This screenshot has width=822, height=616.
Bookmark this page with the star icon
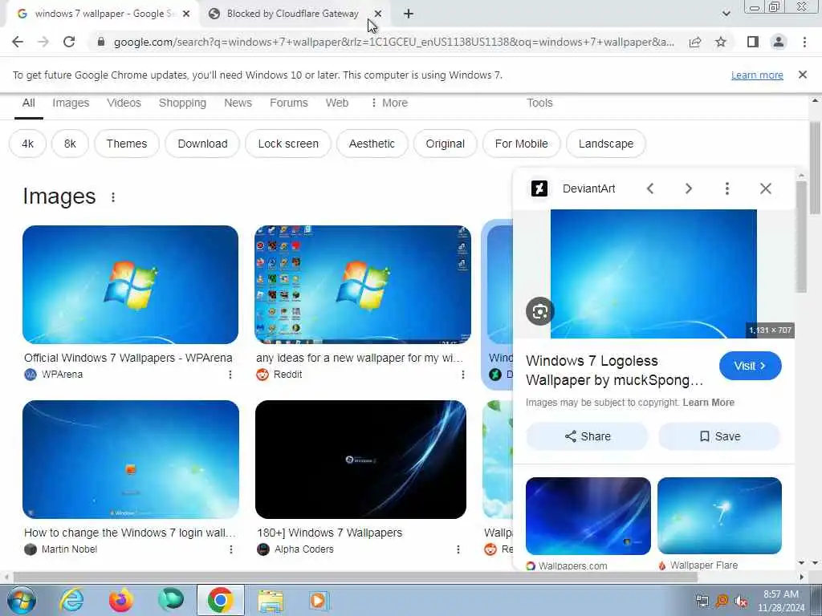coord(721,42)
